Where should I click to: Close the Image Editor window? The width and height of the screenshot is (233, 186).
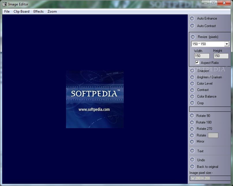[x=224, y=3]
